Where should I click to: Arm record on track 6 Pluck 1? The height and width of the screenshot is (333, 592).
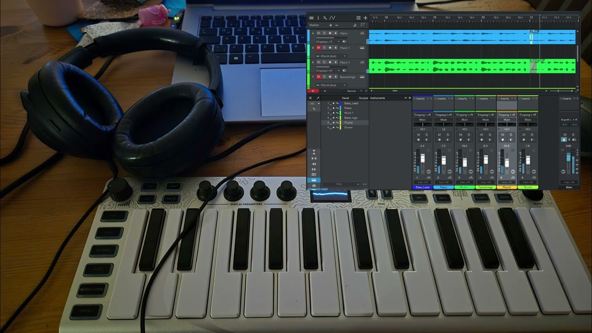tap(330, 62)
